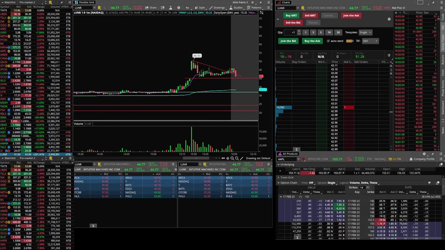
Task: Switch to the T&S side tab
Action: point(443,27)
